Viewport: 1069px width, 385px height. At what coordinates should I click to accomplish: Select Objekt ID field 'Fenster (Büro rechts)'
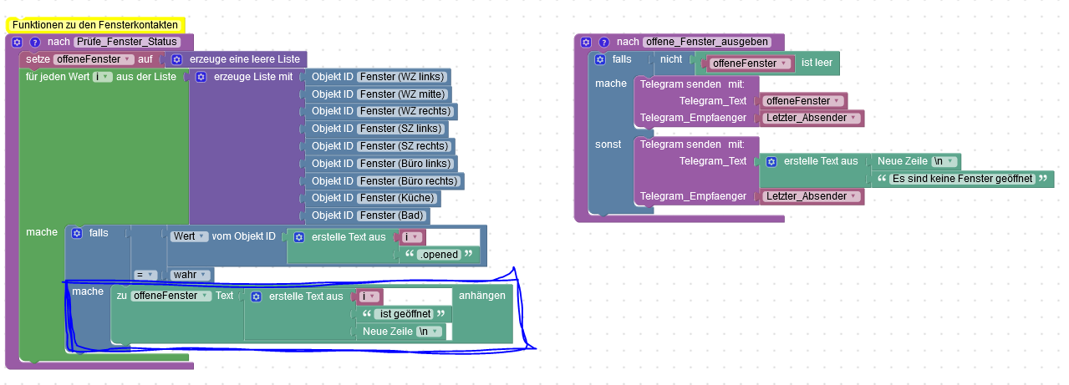[x=409, y=181]
